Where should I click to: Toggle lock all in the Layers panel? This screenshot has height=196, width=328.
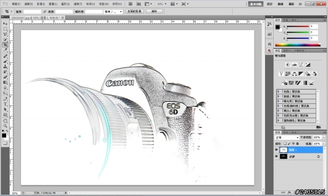coord(297,144)
